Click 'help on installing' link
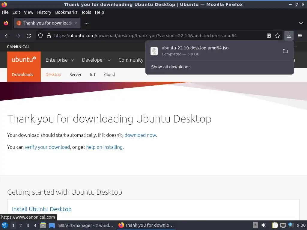Image resolution: width=307 pixels, height=230 pixels. 104,147
